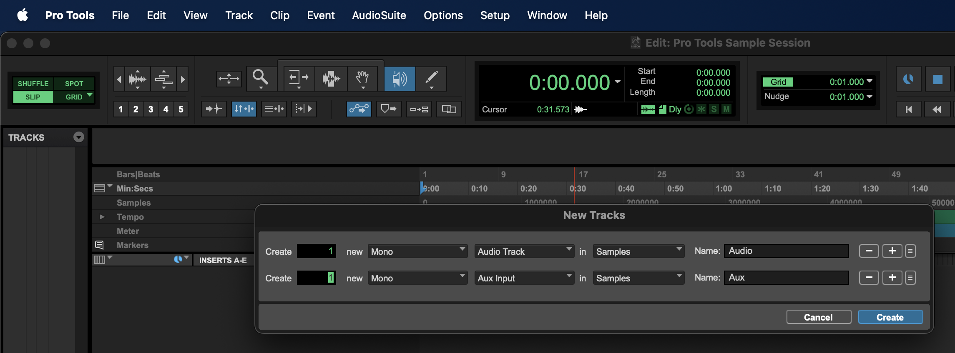Expand the Tempo ruler

click(102, 217)
